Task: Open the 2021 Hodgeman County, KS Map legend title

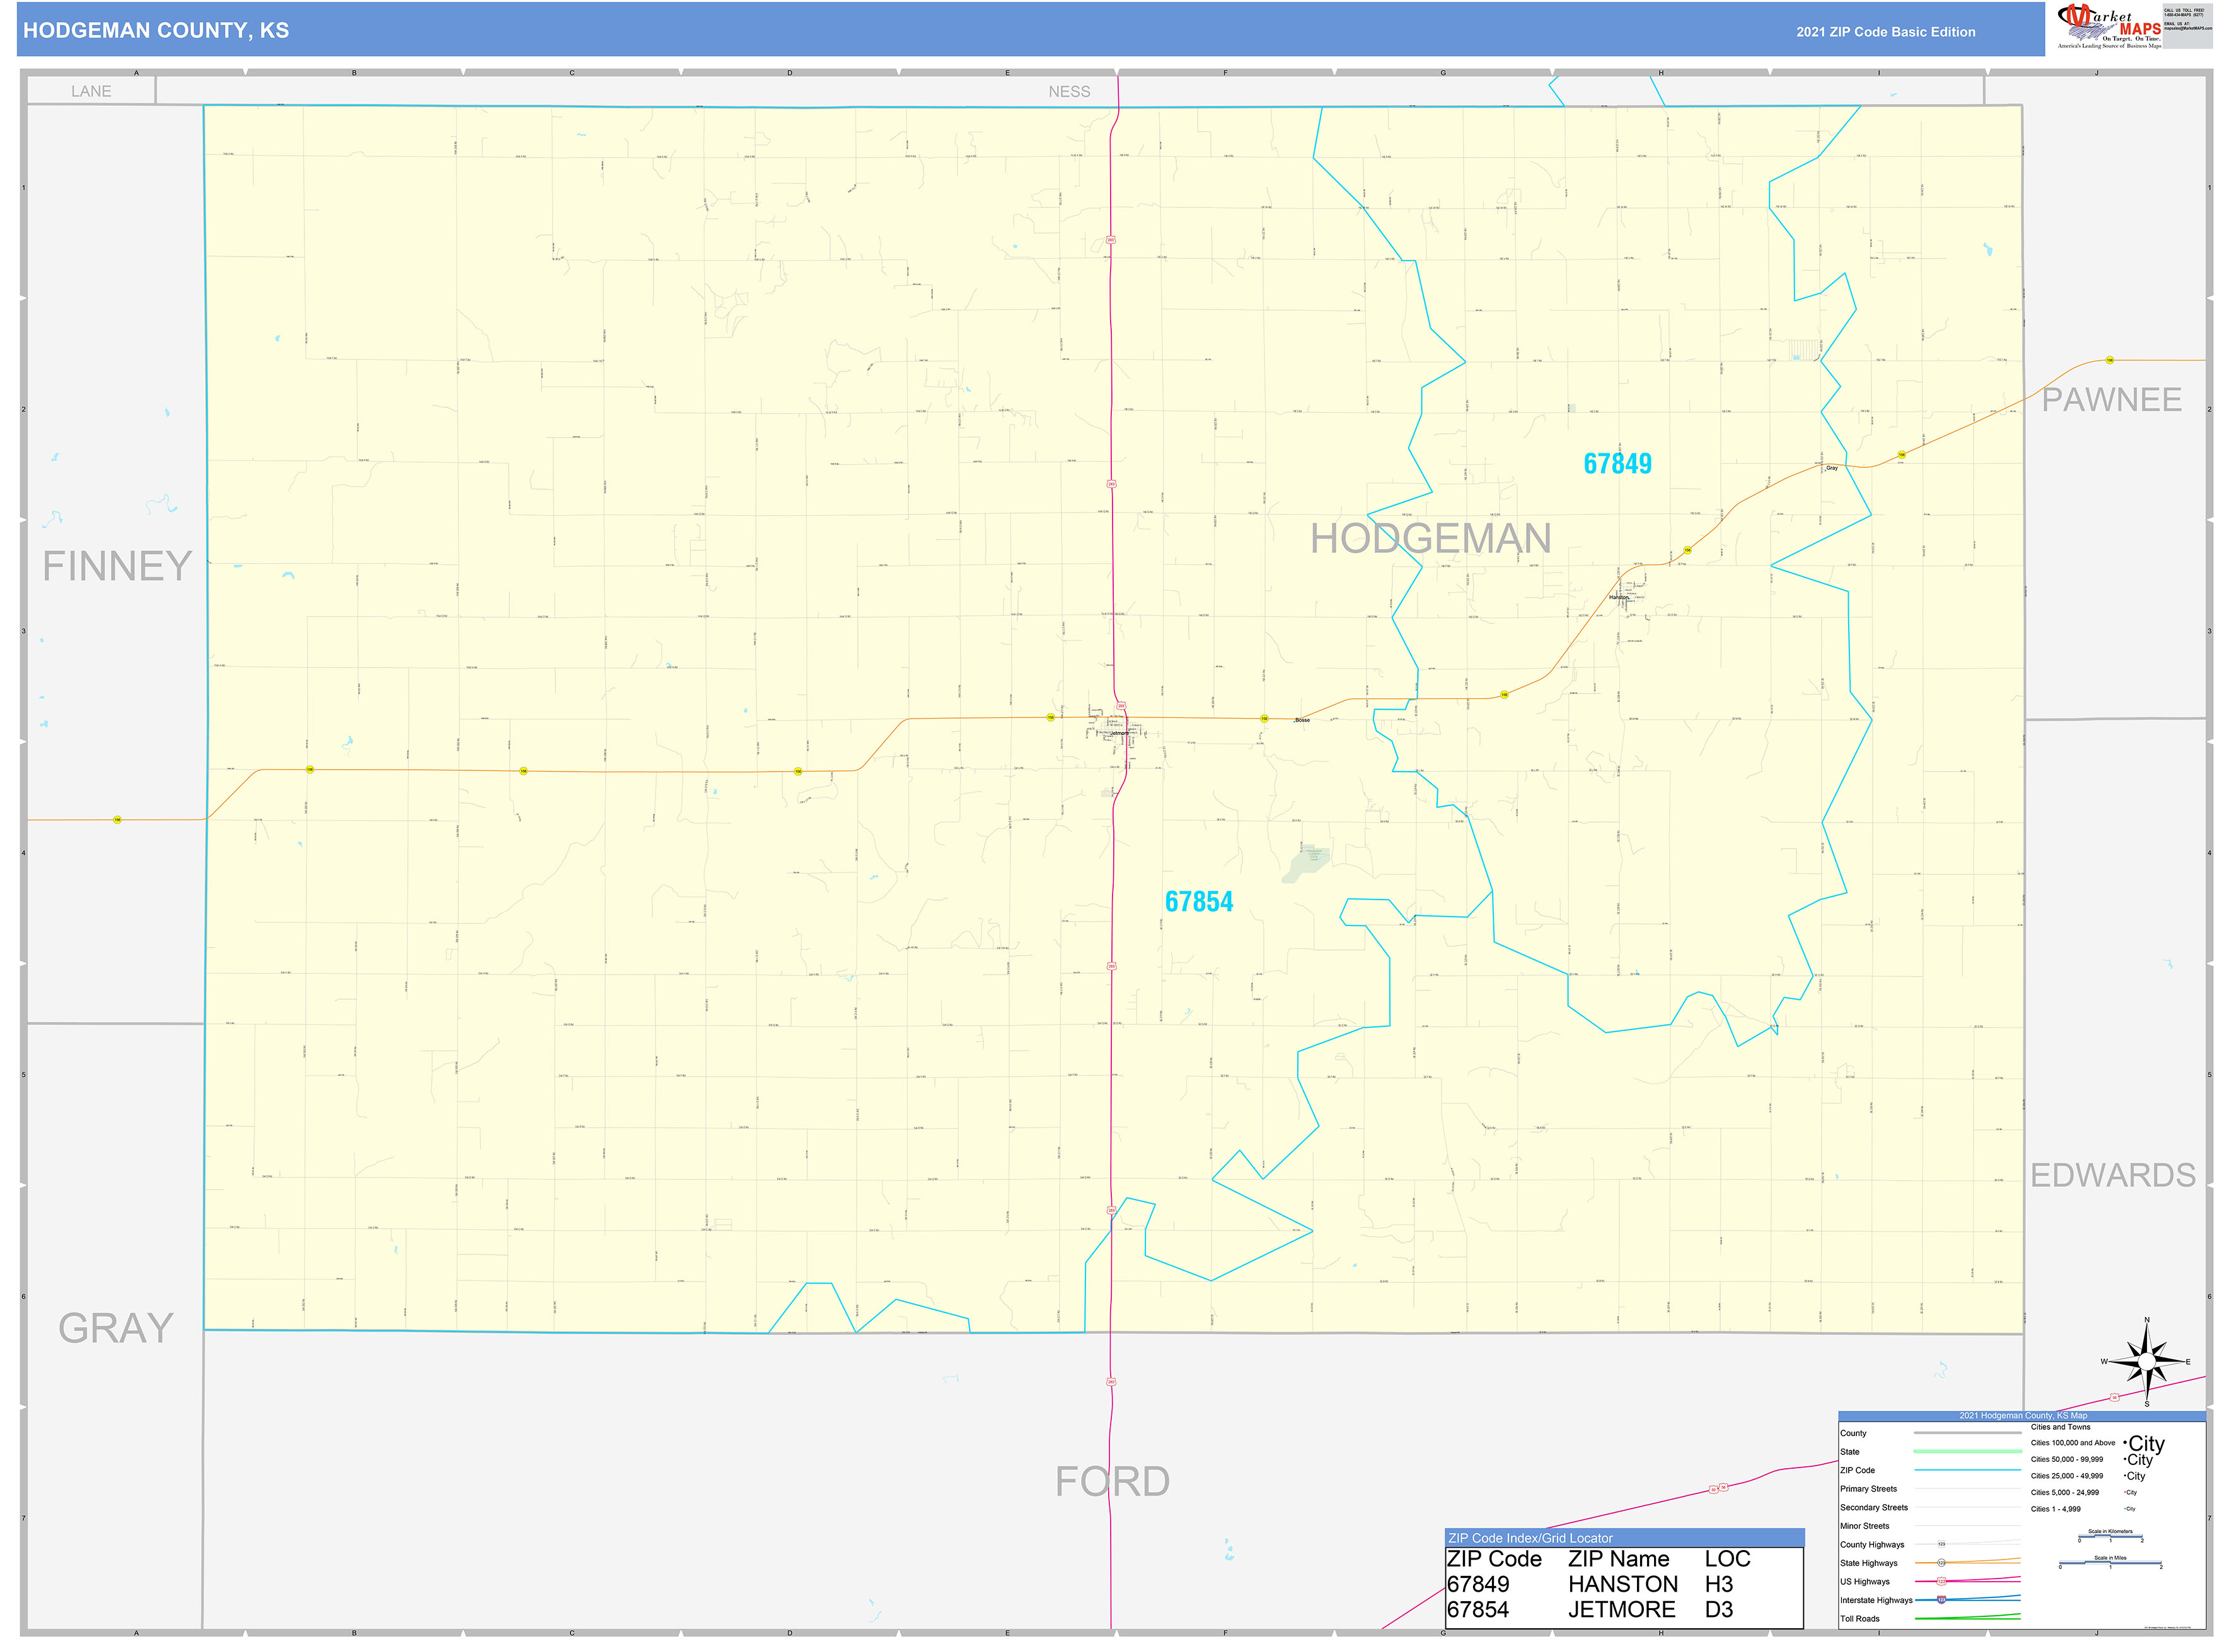Action: (2024, 1416)
